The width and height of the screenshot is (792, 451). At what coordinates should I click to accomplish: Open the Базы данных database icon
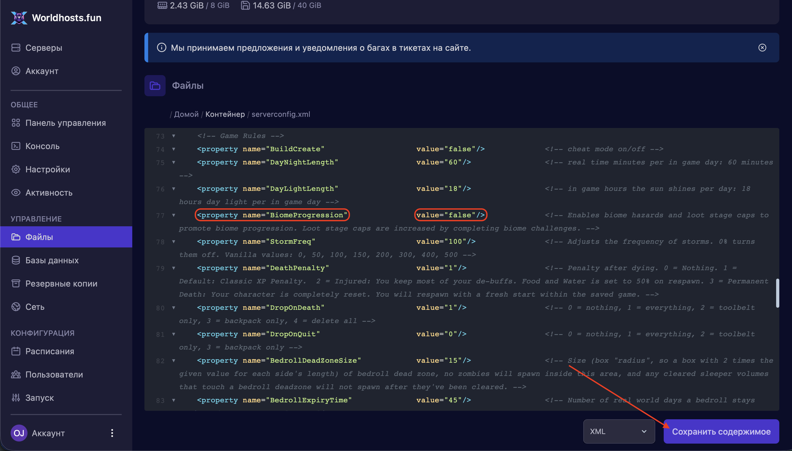click(16, 260)
